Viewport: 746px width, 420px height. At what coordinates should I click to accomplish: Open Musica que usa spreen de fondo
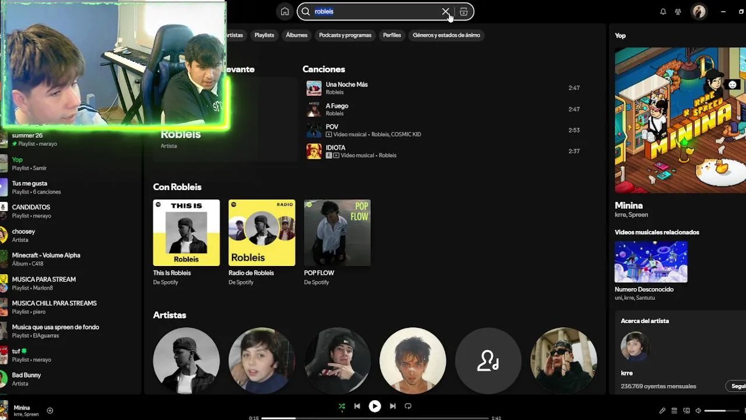(70, 331)
